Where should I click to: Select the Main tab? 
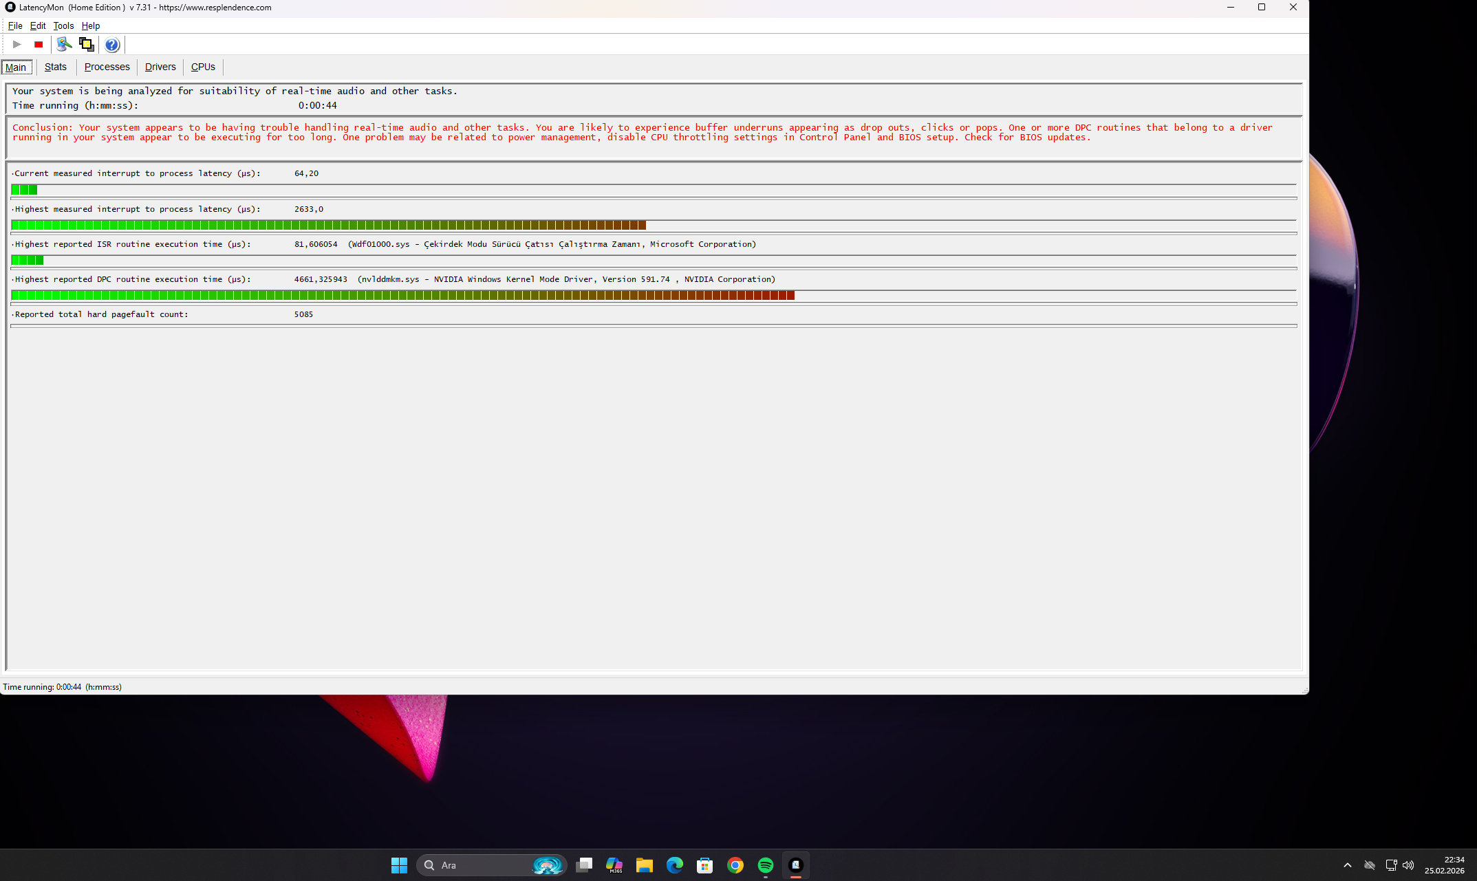pos(16,67)
